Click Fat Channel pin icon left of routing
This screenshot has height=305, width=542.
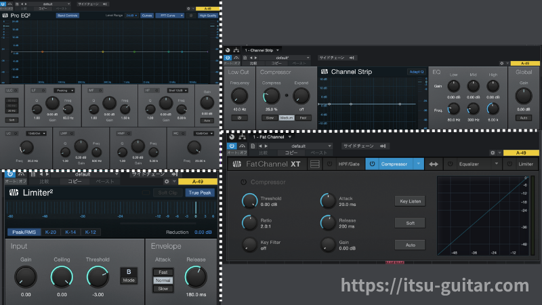point(232,137)
